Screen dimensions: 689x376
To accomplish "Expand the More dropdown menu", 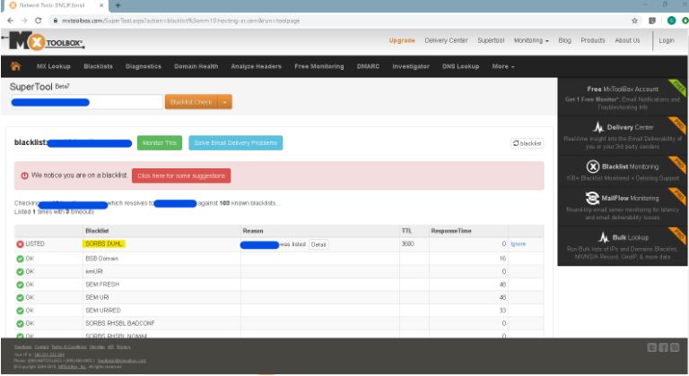I will [503, 66].
